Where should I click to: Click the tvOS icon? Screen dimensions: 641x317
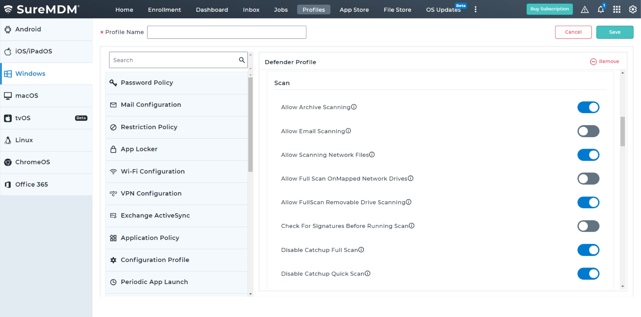(x=8, y=118)
